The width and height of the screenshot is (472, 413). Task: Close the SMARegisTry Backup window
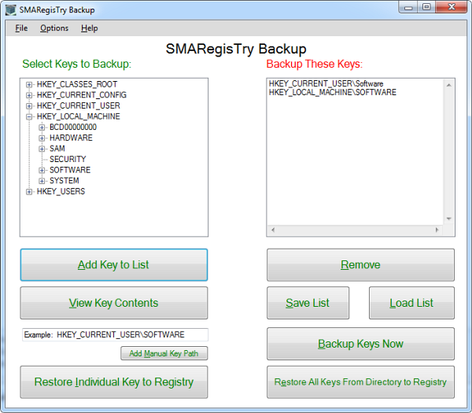(x=452, y=7)
